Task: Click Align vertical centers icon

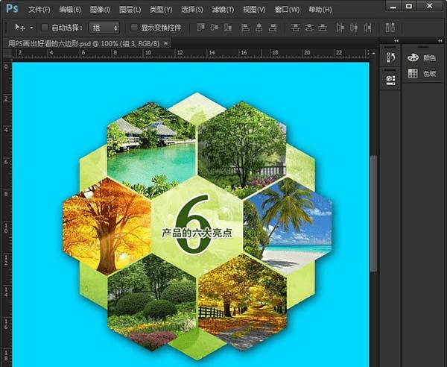Action: (x=215, y=28)
